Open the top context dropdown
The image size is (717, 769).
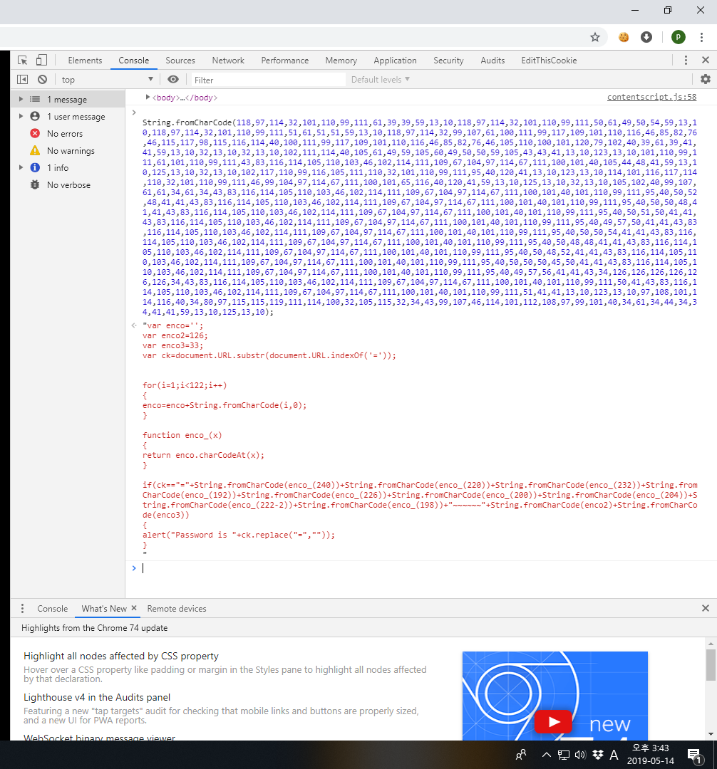108,80
